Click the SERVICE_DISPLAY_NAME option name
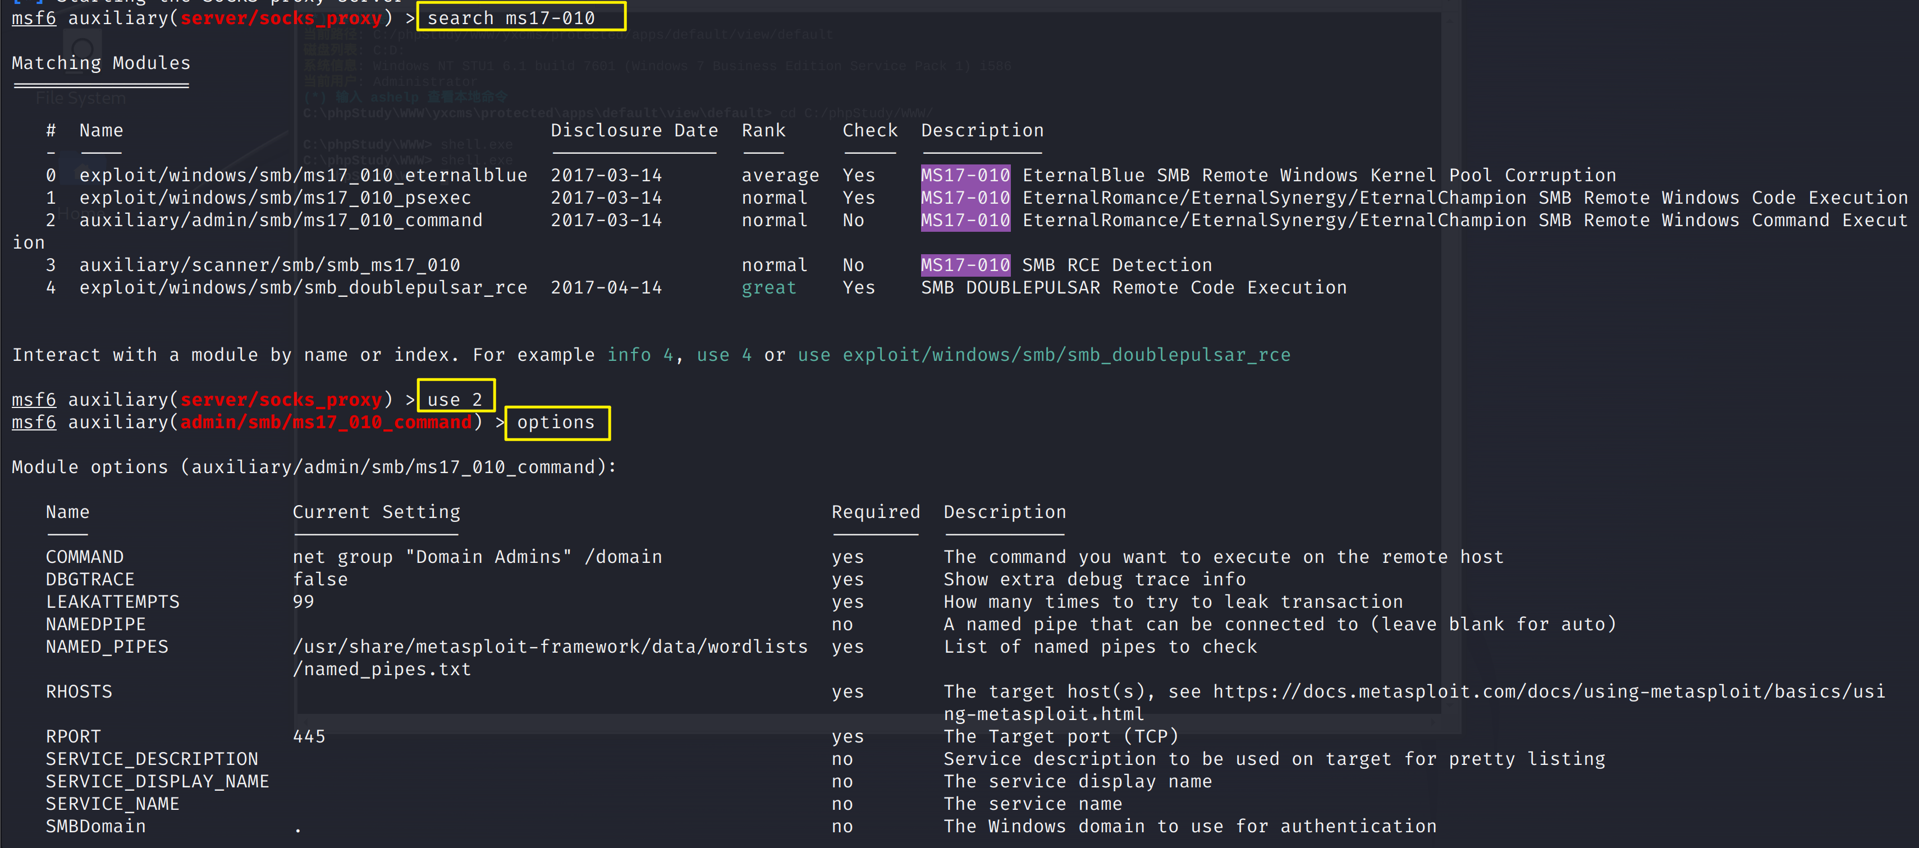 point(157,782)
